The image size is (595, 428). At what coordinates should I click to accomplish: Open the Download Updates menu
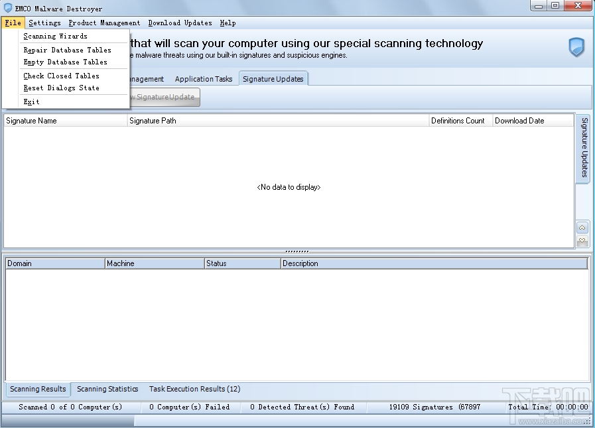point(180,22)
